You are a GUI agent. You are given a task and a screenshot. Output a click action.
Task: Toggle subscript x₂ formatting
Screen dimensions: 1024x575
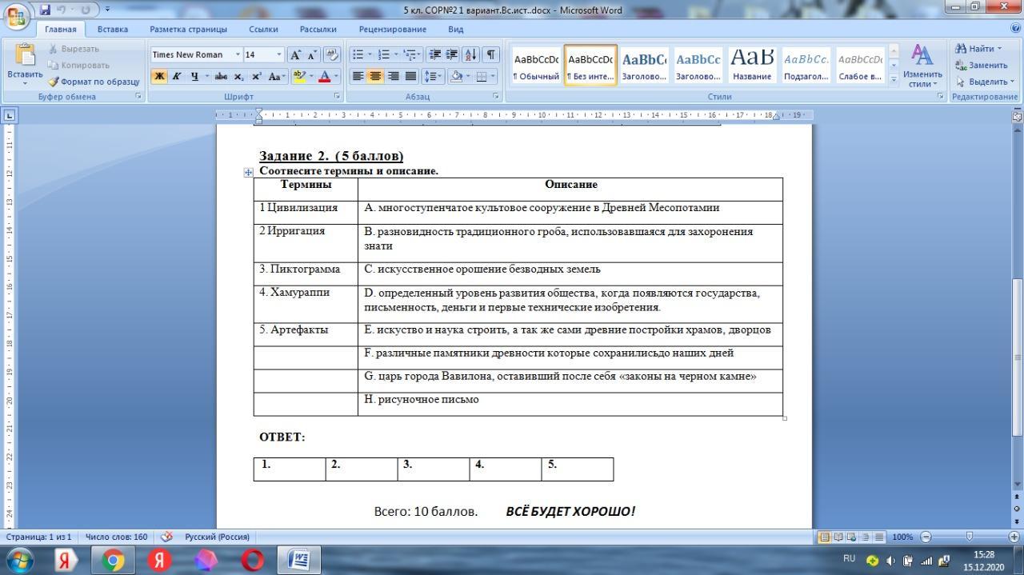point(239,77)
